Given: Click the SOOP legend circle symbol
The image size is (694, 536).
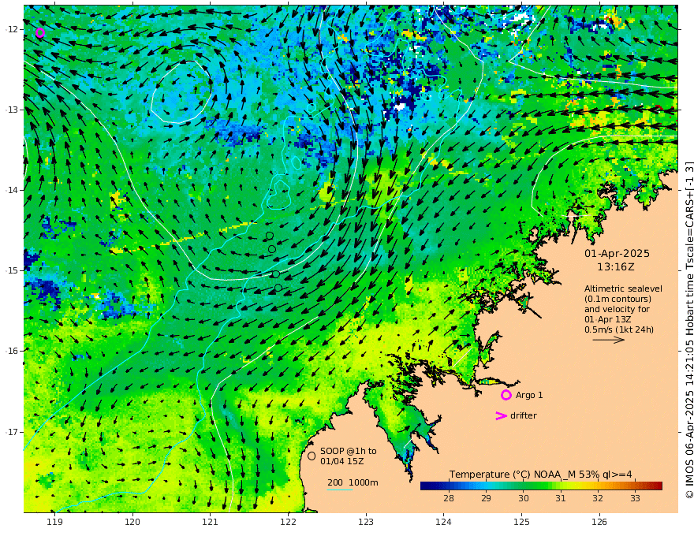Looking at the screenshot, I should pos(312,456).
